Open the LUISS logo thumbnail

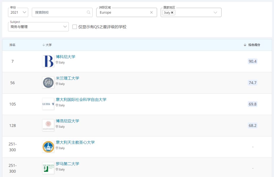point(48,104)
